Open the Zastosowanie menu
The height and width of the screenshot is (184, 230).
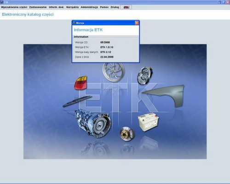(38, 7)
